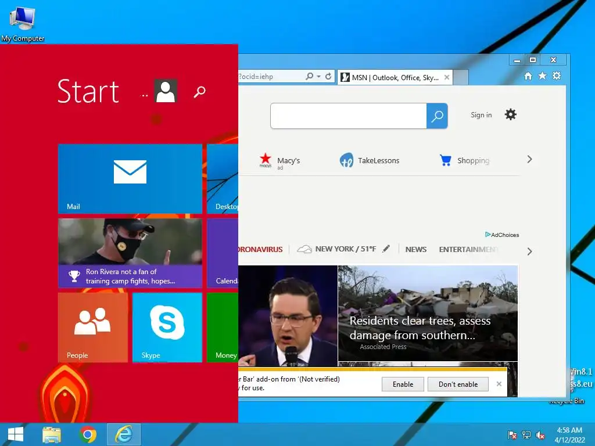Screen dimensions: 595x446
Task: Open the Shopping shortcut
Action: (464, 160)
